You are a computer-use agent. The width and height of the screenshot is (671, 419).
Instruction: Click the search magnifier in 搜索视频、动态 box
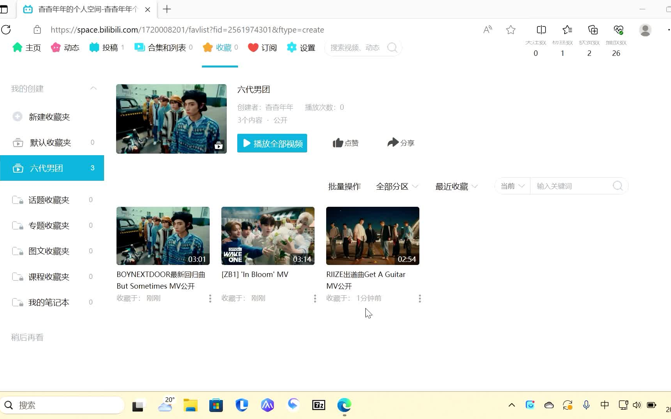point(392,47)
